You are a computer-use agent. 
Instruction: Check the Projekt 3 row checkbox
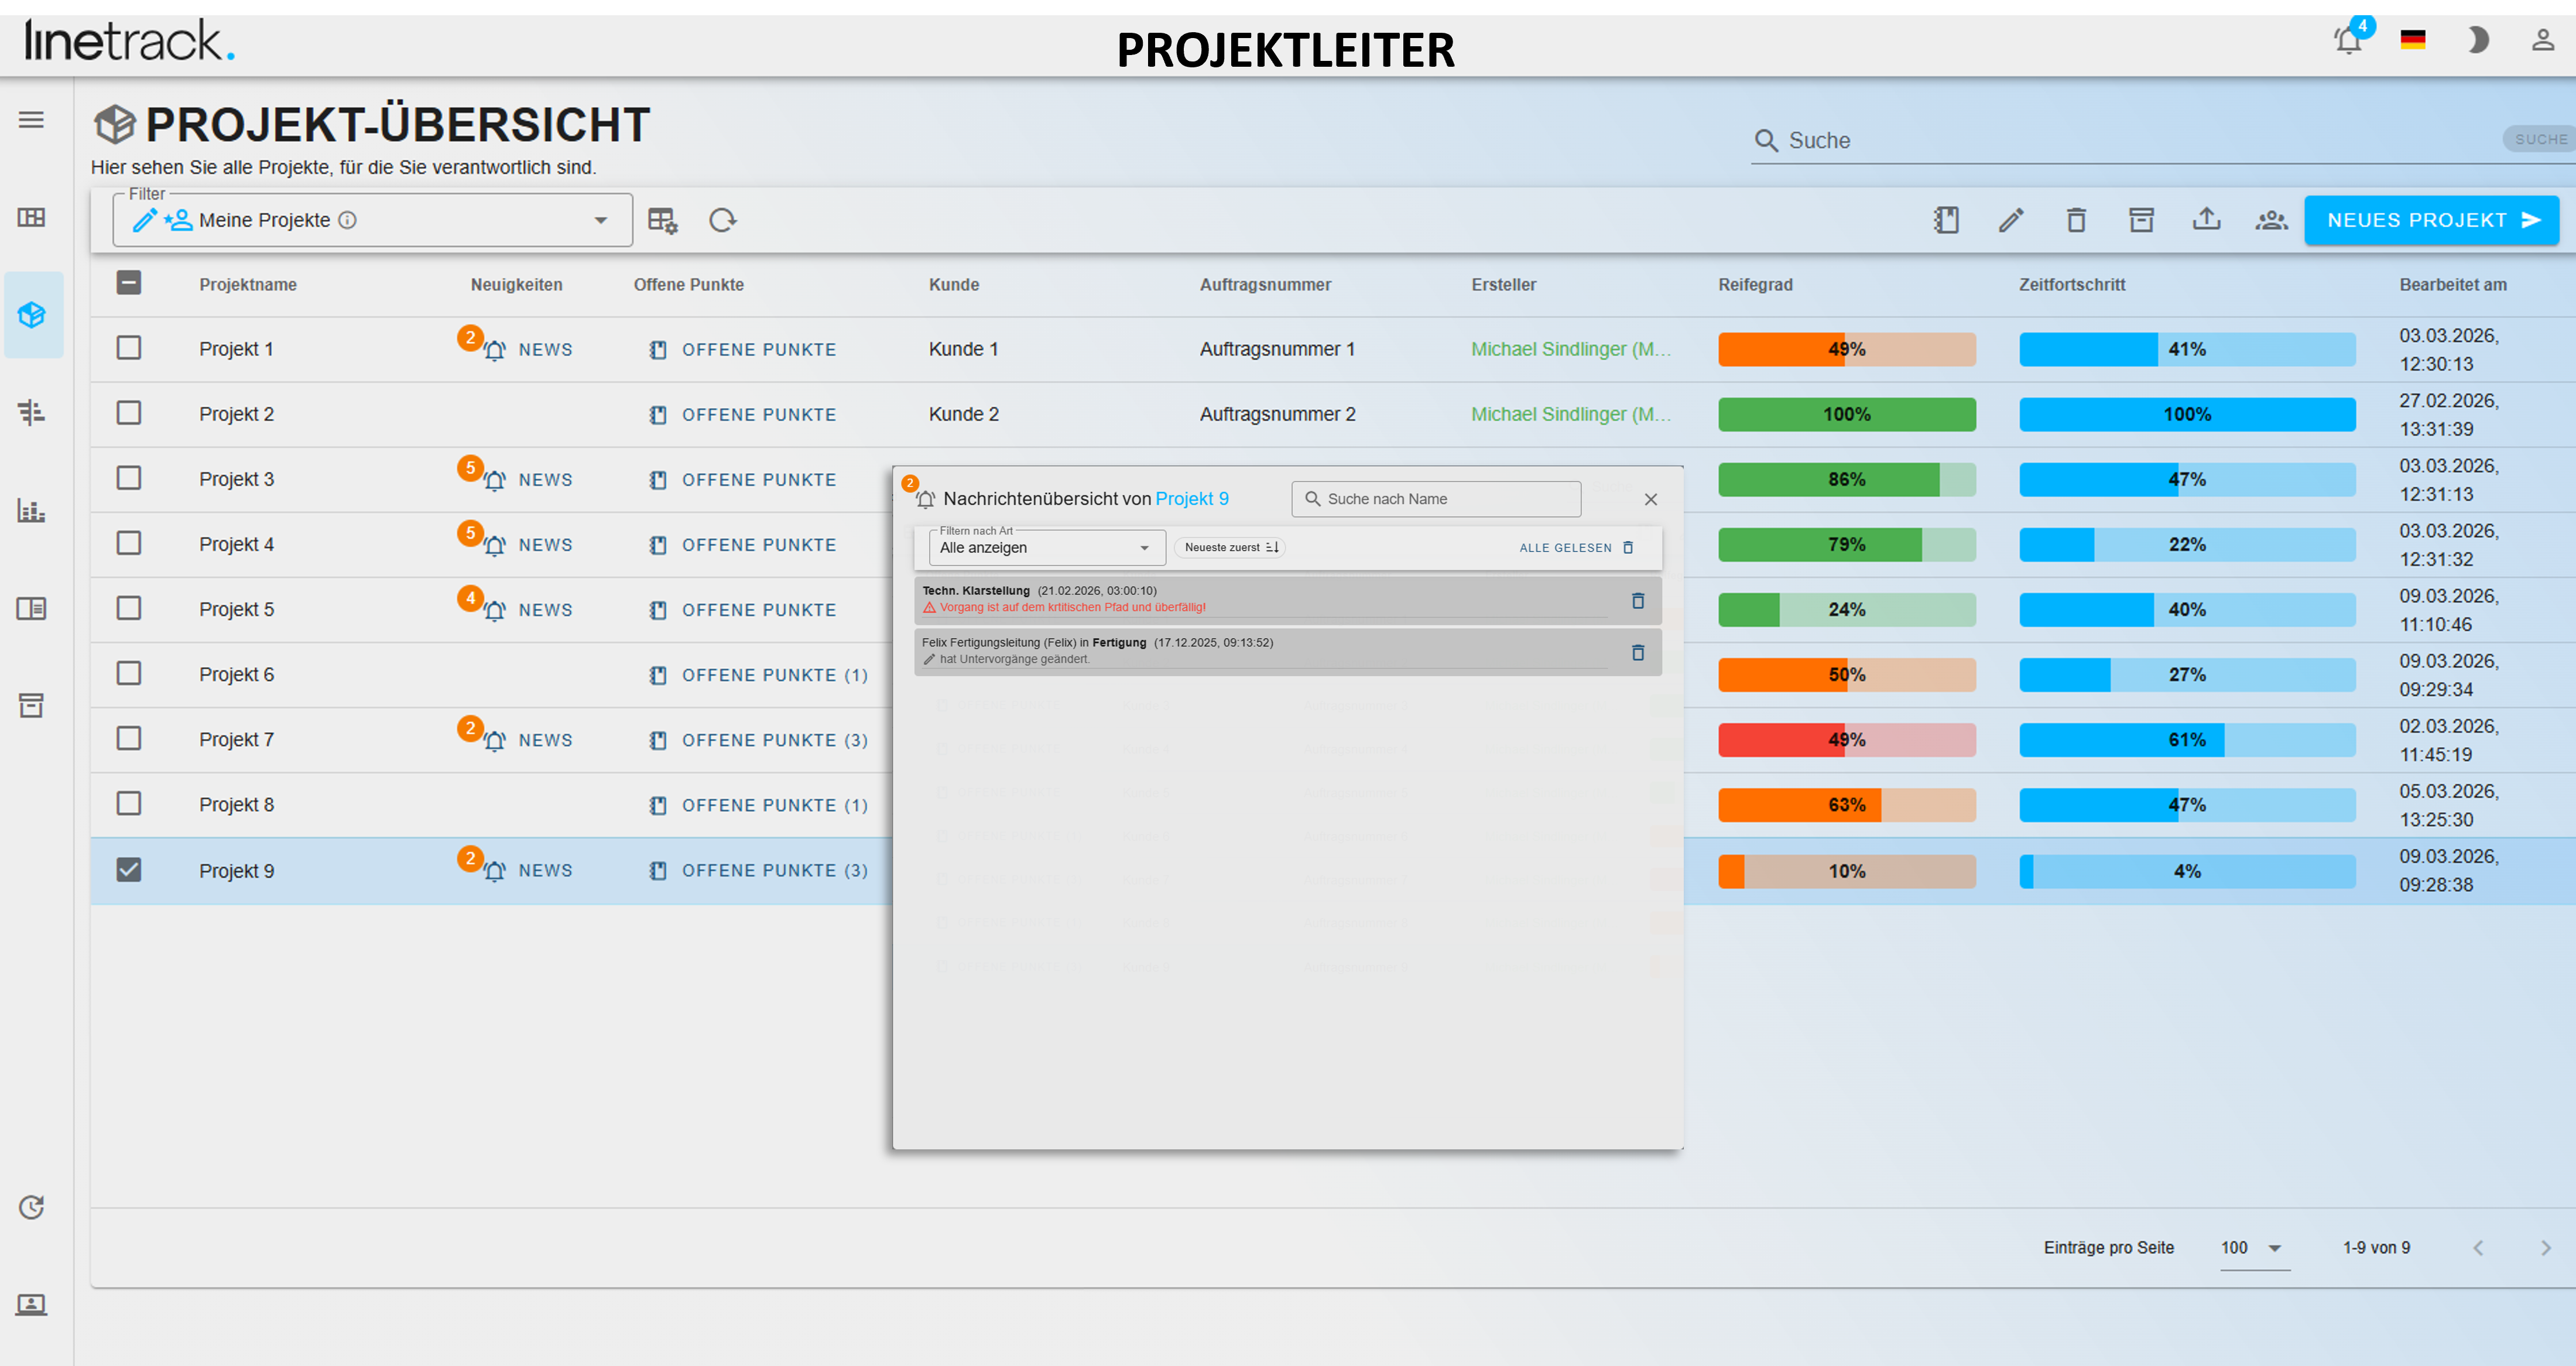(129, 478)
